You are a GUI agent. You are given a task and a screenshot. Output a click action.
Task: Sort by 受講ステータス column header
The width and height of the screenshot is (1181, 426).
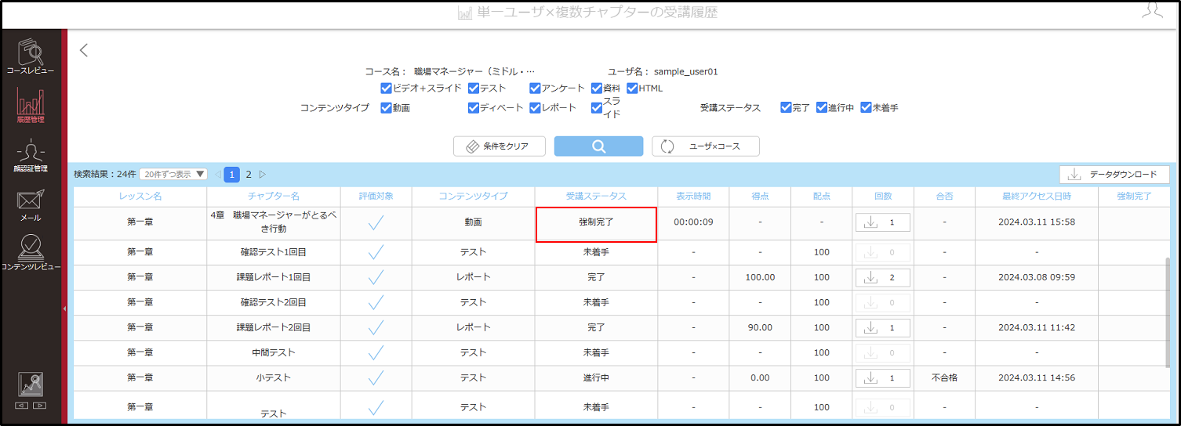596,196
